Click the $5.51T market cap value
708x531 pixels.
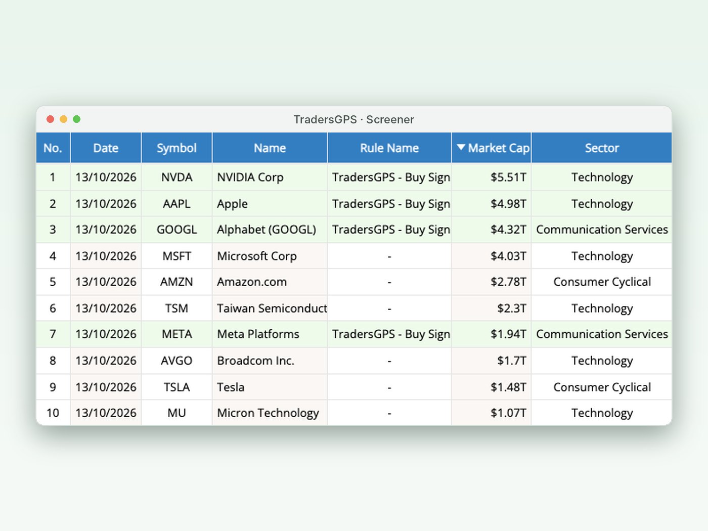point(508,177)
